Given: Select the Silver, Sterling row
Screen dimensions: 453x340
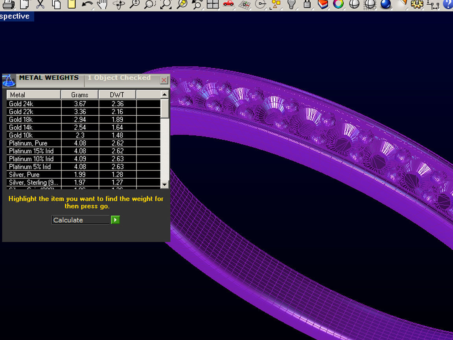Looking at the screenshot, I should point(83,182).
